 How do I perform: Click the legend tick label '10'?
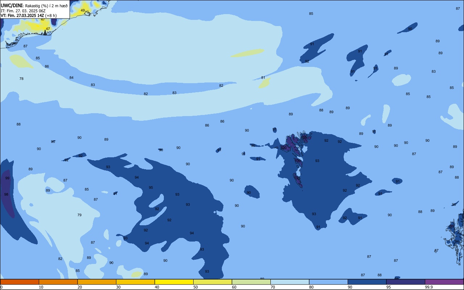click(41, 287)
